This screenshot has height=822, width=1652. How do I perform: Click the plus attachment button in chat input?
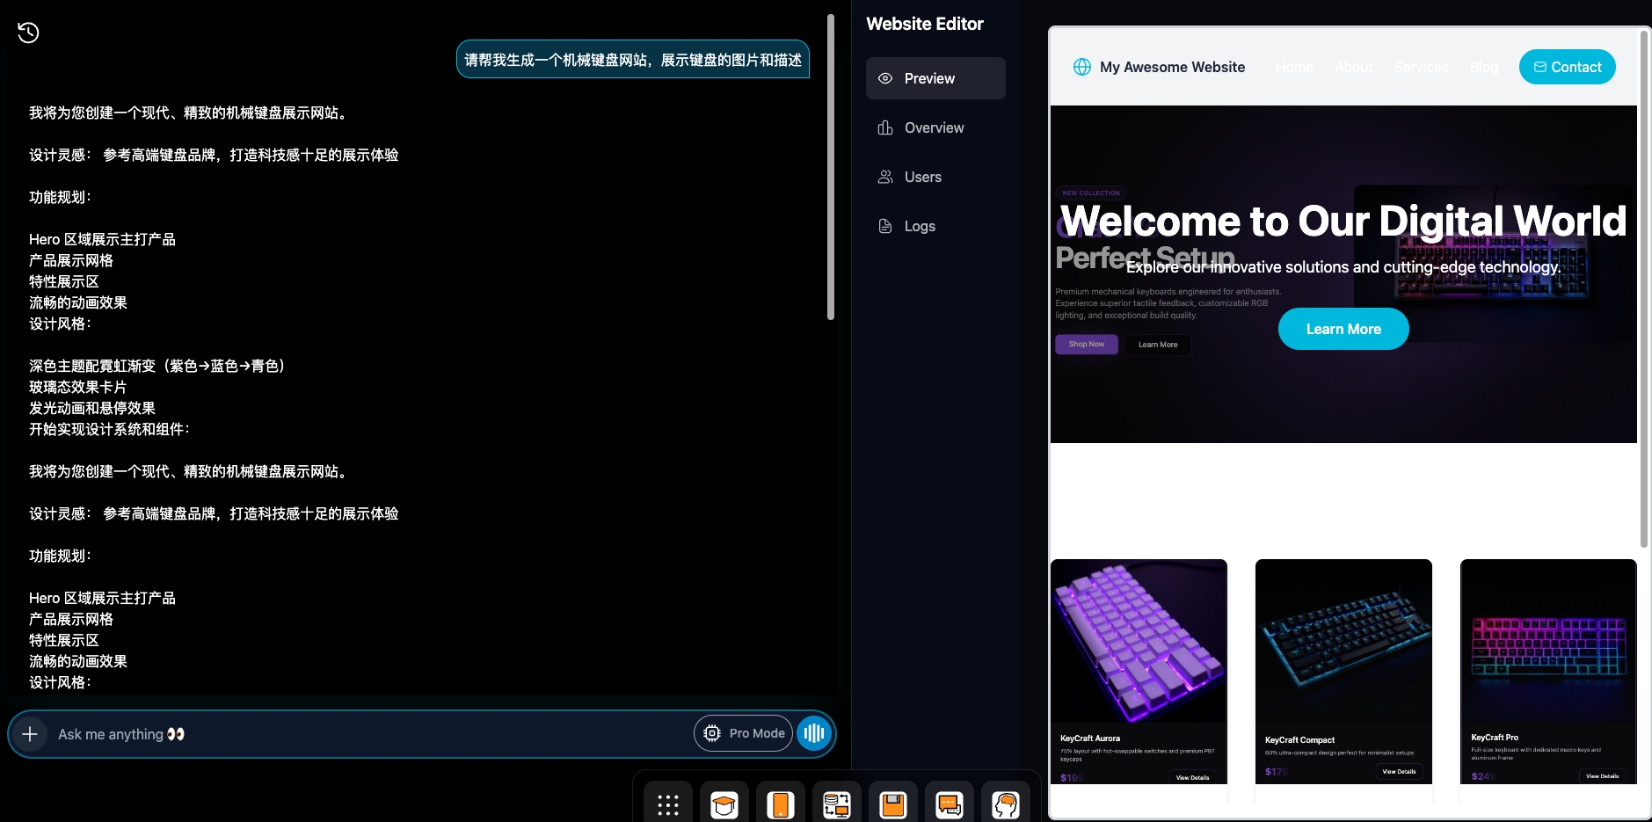(30, 734)
